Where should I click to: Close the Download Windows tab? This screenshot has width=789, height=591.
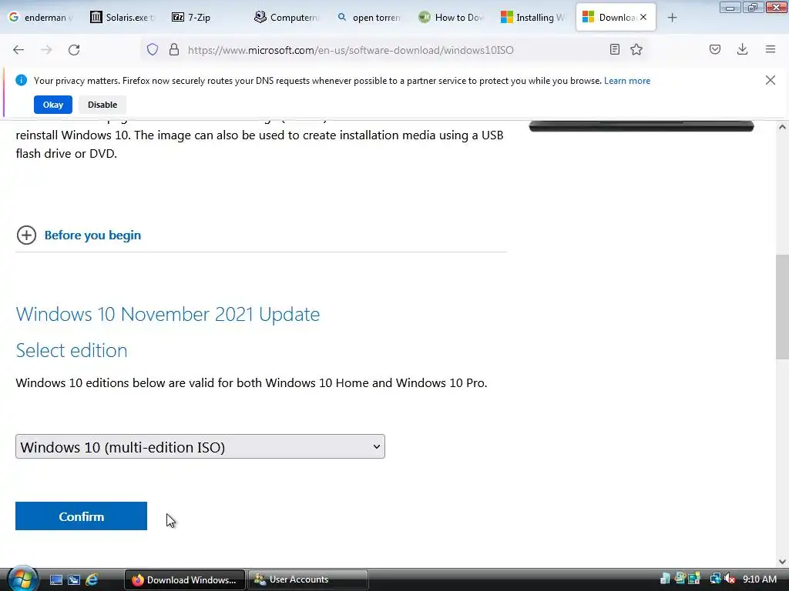[643, 17]
